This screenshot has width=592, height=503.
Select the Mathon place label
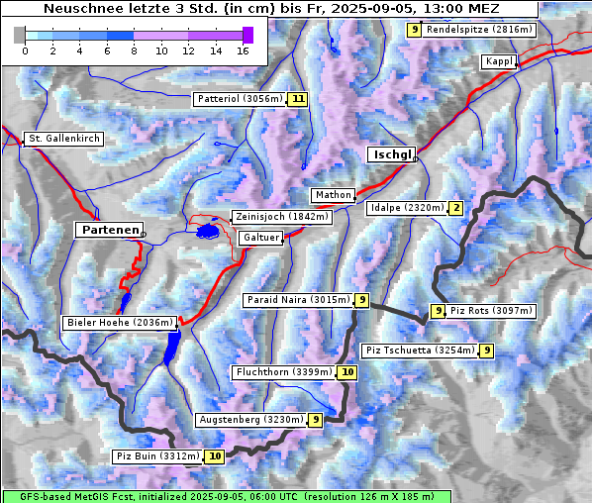pyautogui.click(x=333, y=195)
